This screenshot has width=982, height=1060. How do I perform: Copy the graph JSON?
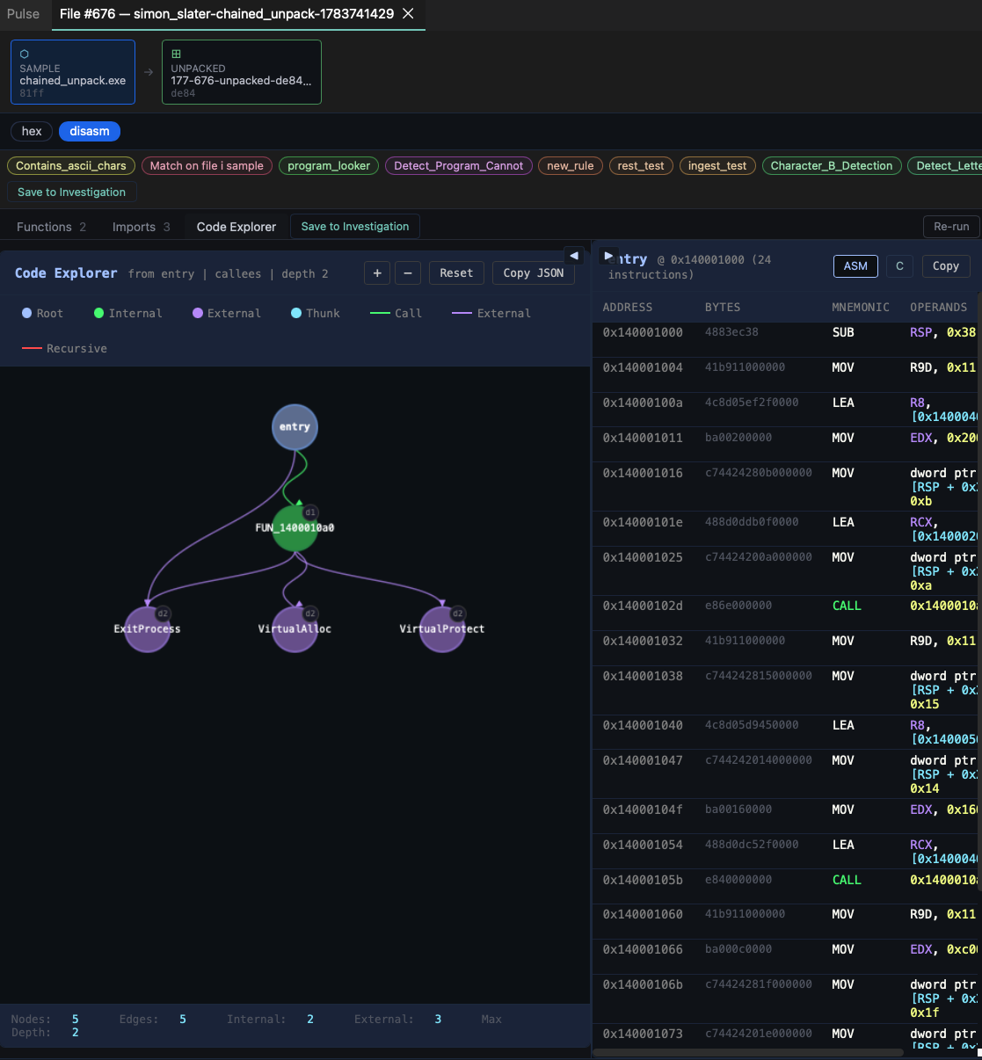pyautogui.click(x=534, y=273)
